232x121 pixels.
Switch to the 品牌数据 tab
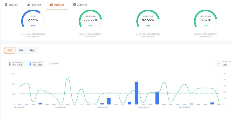[80, 5]
